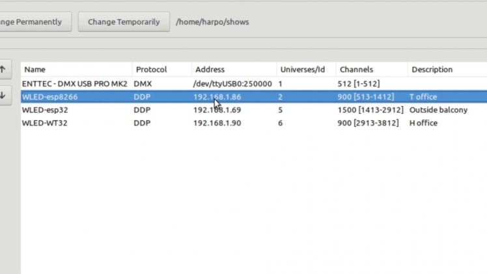This screenshot has width=487, height=274.
Task: Sort by the Protocol column header
Action: [x=151, y=70]
